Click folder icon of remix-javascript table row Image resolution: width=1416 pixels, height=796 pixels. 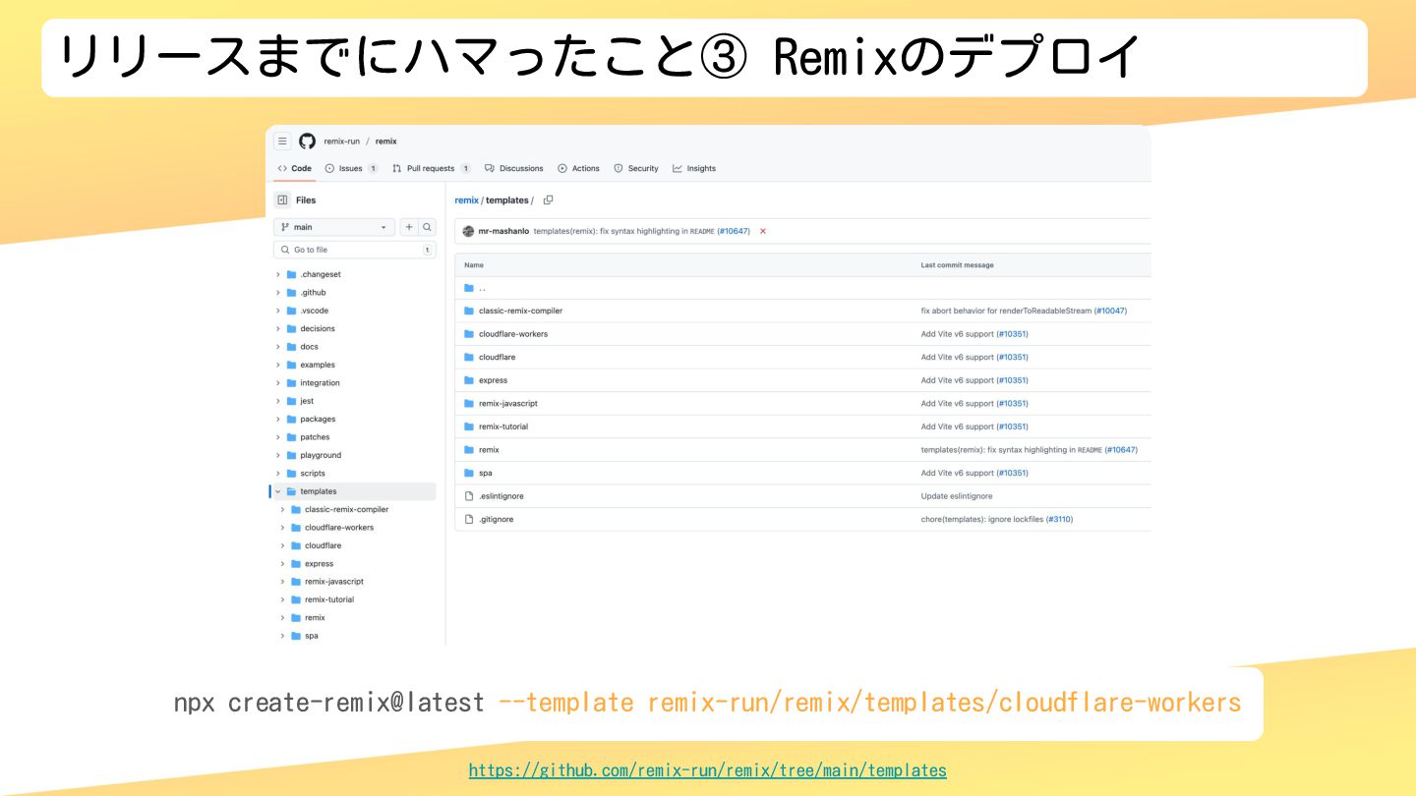coord(469,403)
